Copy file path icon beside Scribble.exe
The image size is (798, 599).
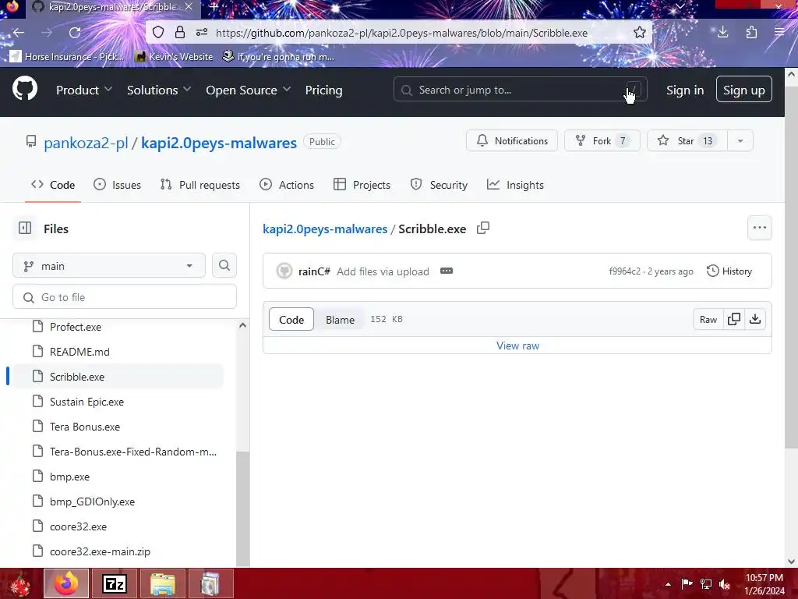(483, 229)
